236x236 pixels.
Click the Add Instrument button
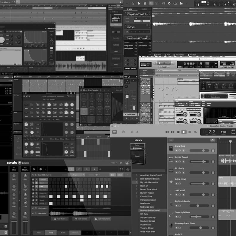pos(102,219)
